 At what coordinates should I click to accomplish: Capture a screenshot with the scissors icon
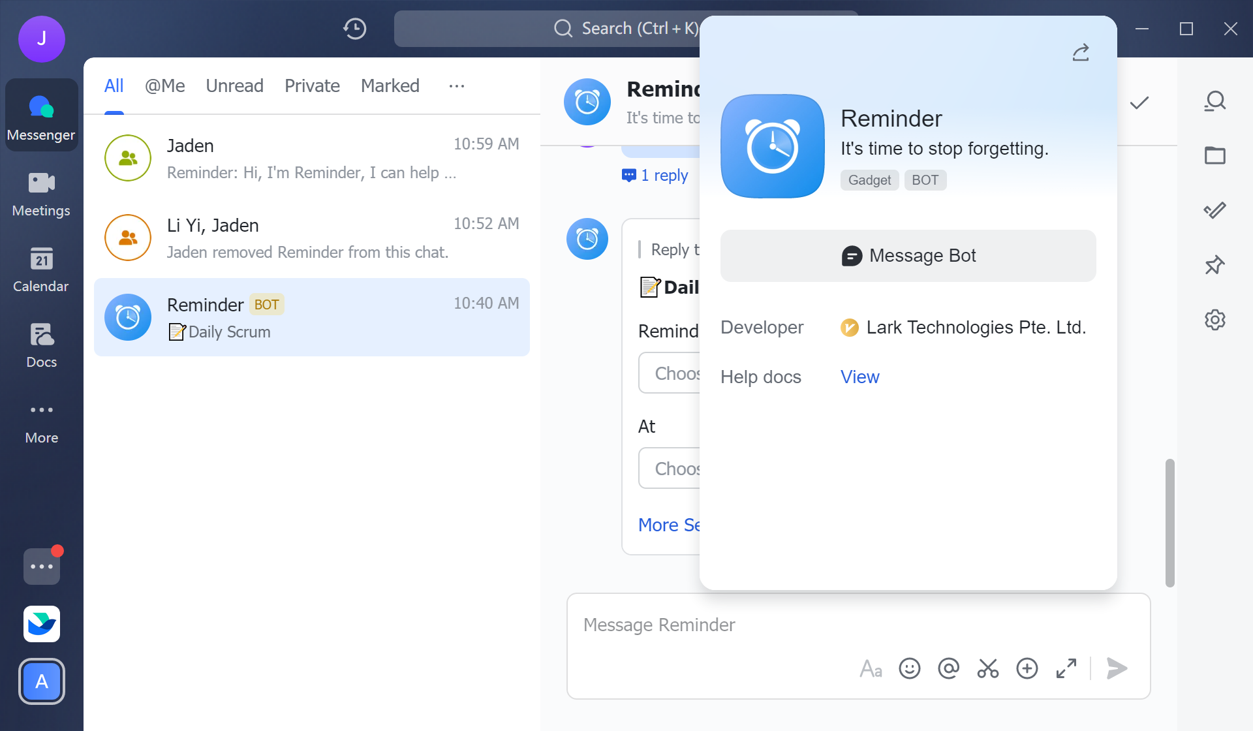(x=987, y=668)
